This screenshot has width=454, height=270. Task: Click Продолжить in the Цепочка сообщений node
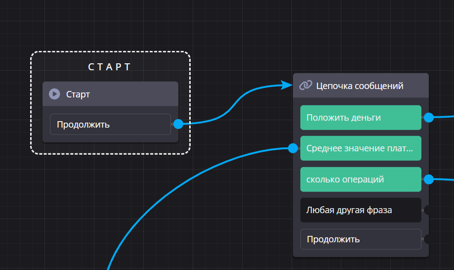(x=360, y=239)
